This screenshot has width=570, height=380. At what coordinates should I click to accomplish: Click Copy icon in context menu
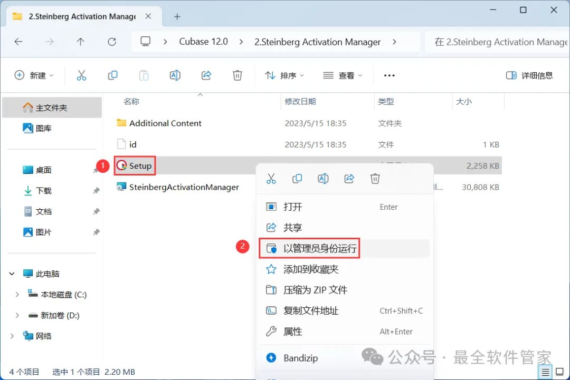(x=297, y=179)
